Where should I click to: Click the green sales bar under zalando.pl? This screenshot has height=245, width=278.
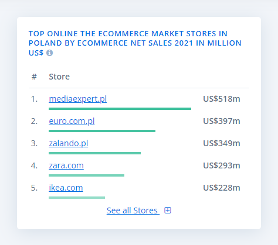click(x=94, y=153)
